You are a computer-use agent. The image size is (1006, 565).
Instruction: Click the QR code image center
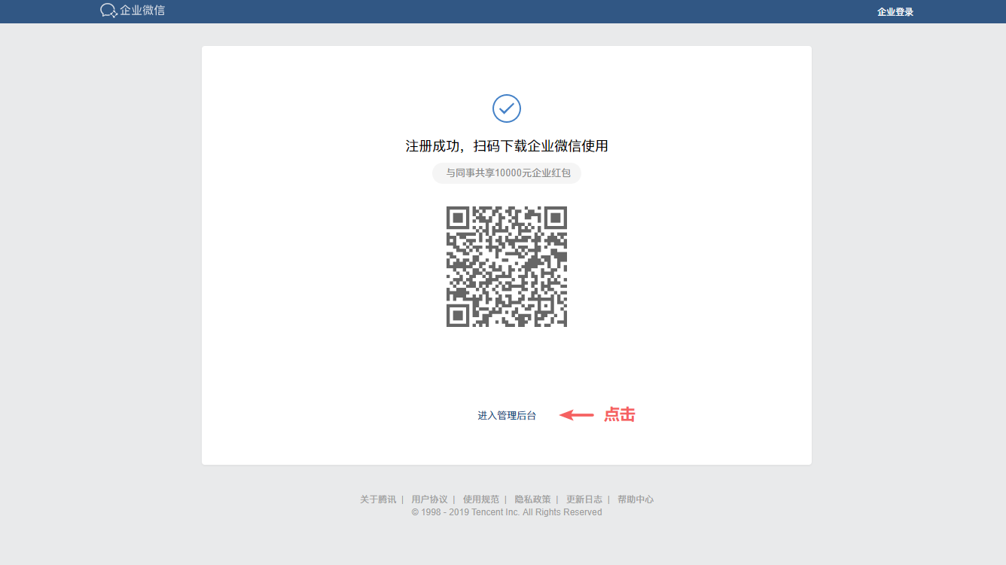[x=507, y=267]
